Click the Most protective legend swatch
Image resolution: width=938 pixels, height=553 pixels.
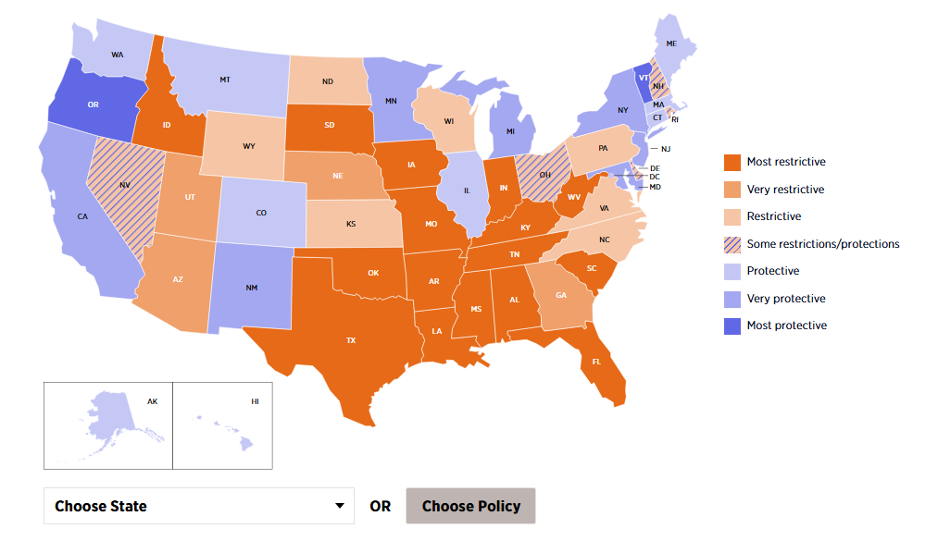point(732,326)
